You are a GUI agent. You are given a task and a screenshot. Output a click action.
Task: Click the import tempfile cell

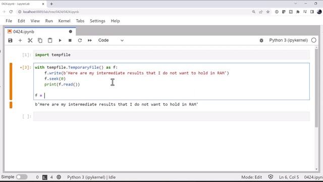click(x=172, y=55)
